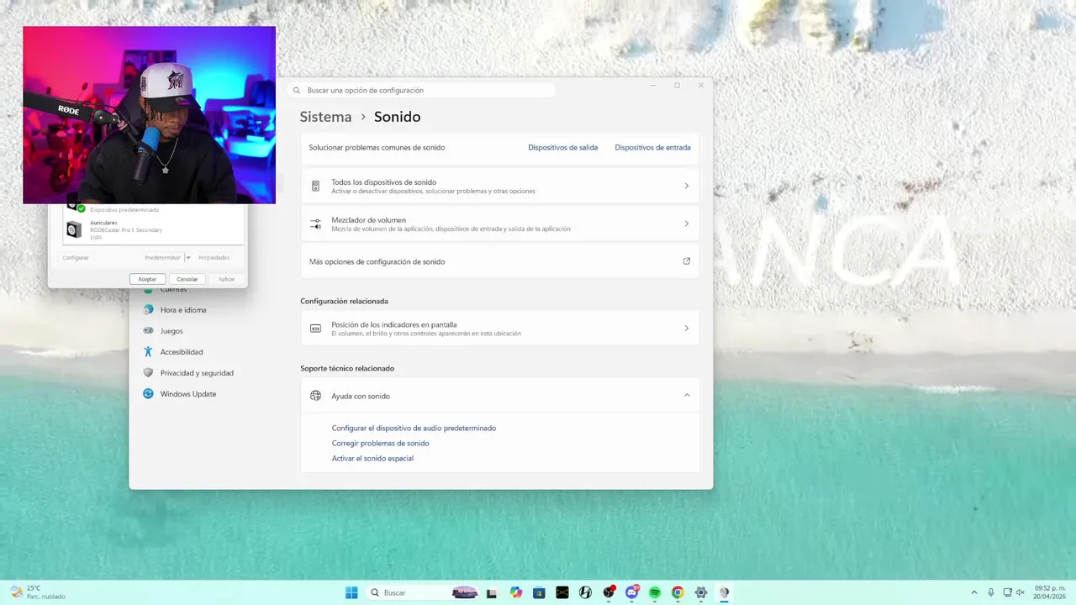
Task: Click Dispositivos de entrada link
Action: tap(652, 148)
